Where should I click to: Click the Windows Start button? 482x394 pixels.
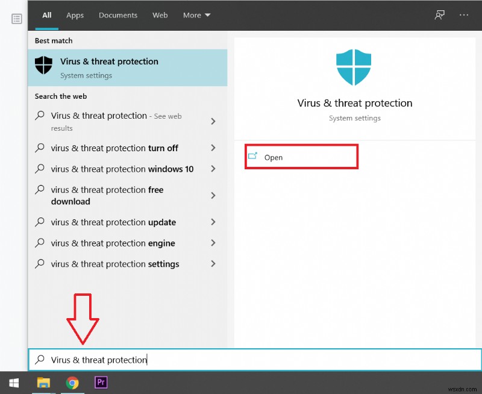pos(13,383)
